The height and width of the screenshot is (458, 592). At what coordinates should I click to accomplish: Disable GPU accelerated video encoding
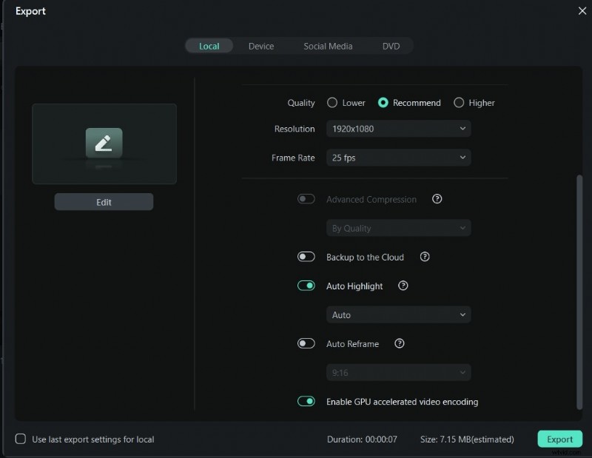click(306, 401)
